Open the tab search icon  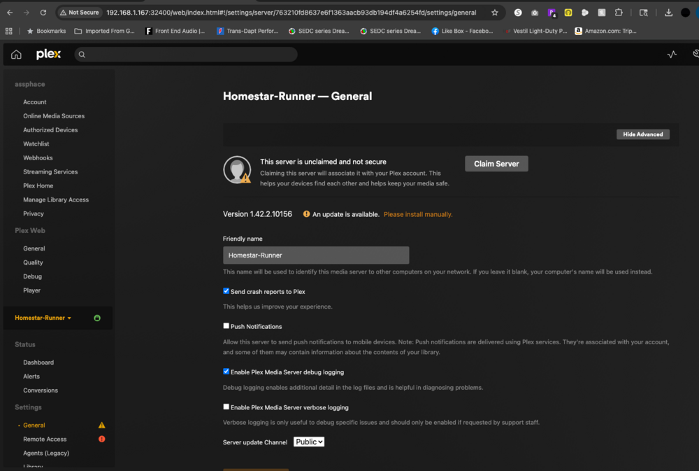click(x=644, y=13)
